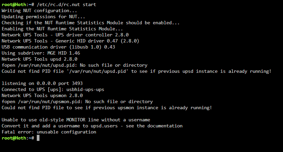Click 'Writing NUT configuration...' line
Image resolution: width=283 pixels, height=152 pixels.
[x=39, y=11]
